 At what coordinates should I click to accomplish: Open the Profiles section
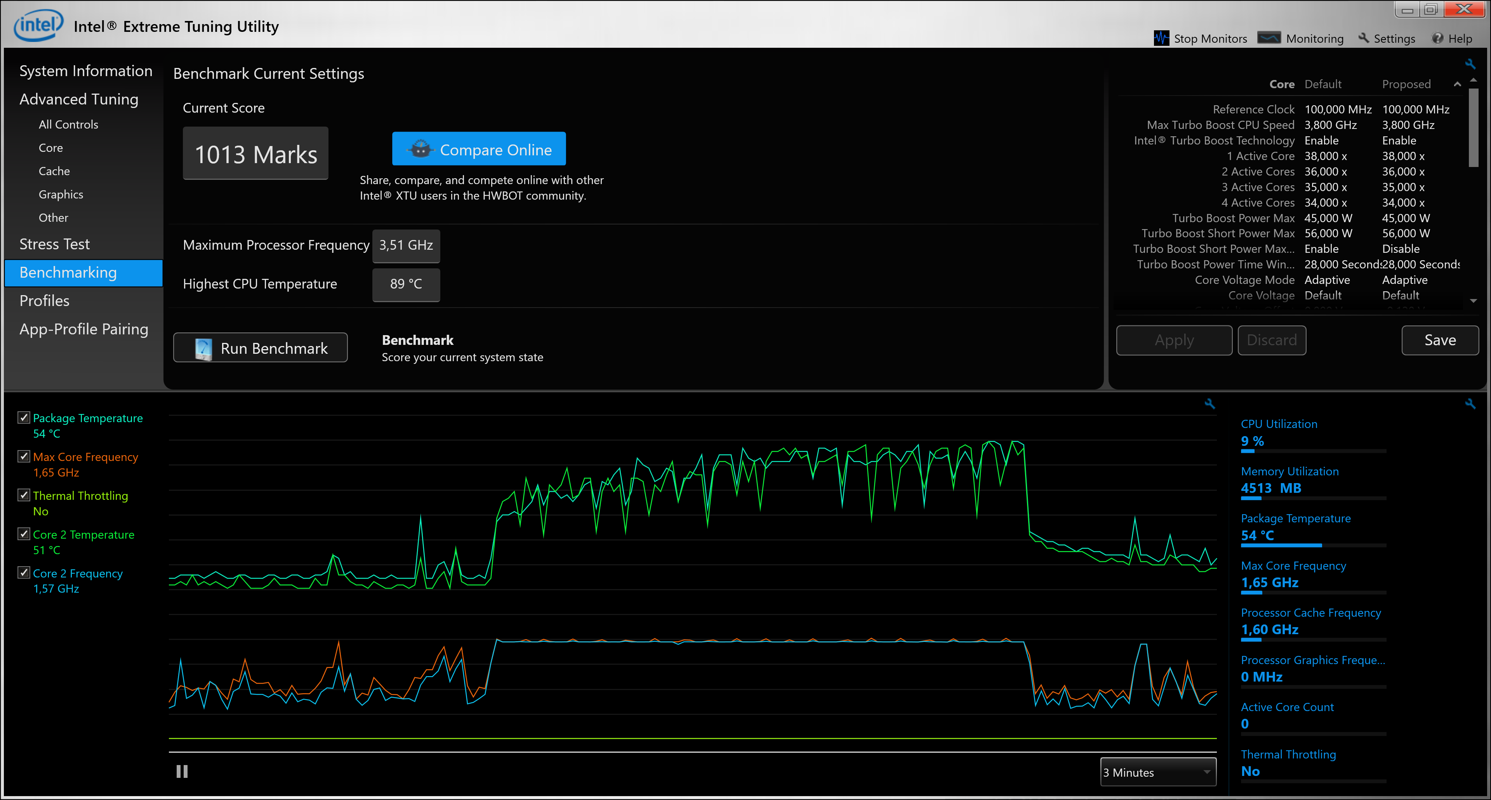(45, 301)
